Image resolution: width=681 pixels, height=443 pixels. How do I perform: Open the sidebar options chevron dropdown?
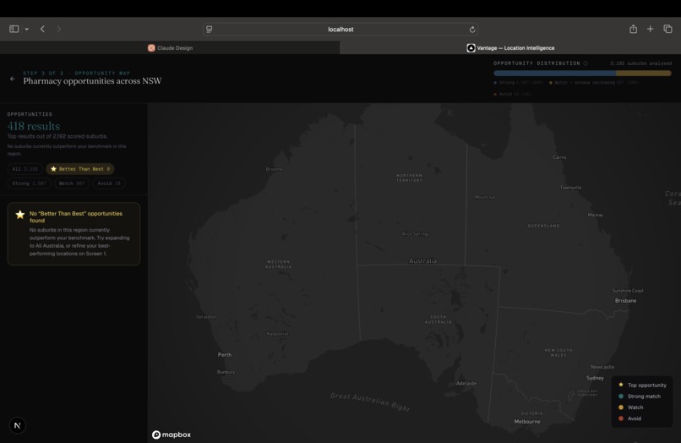pyautogui.click(x=26, y=29)
